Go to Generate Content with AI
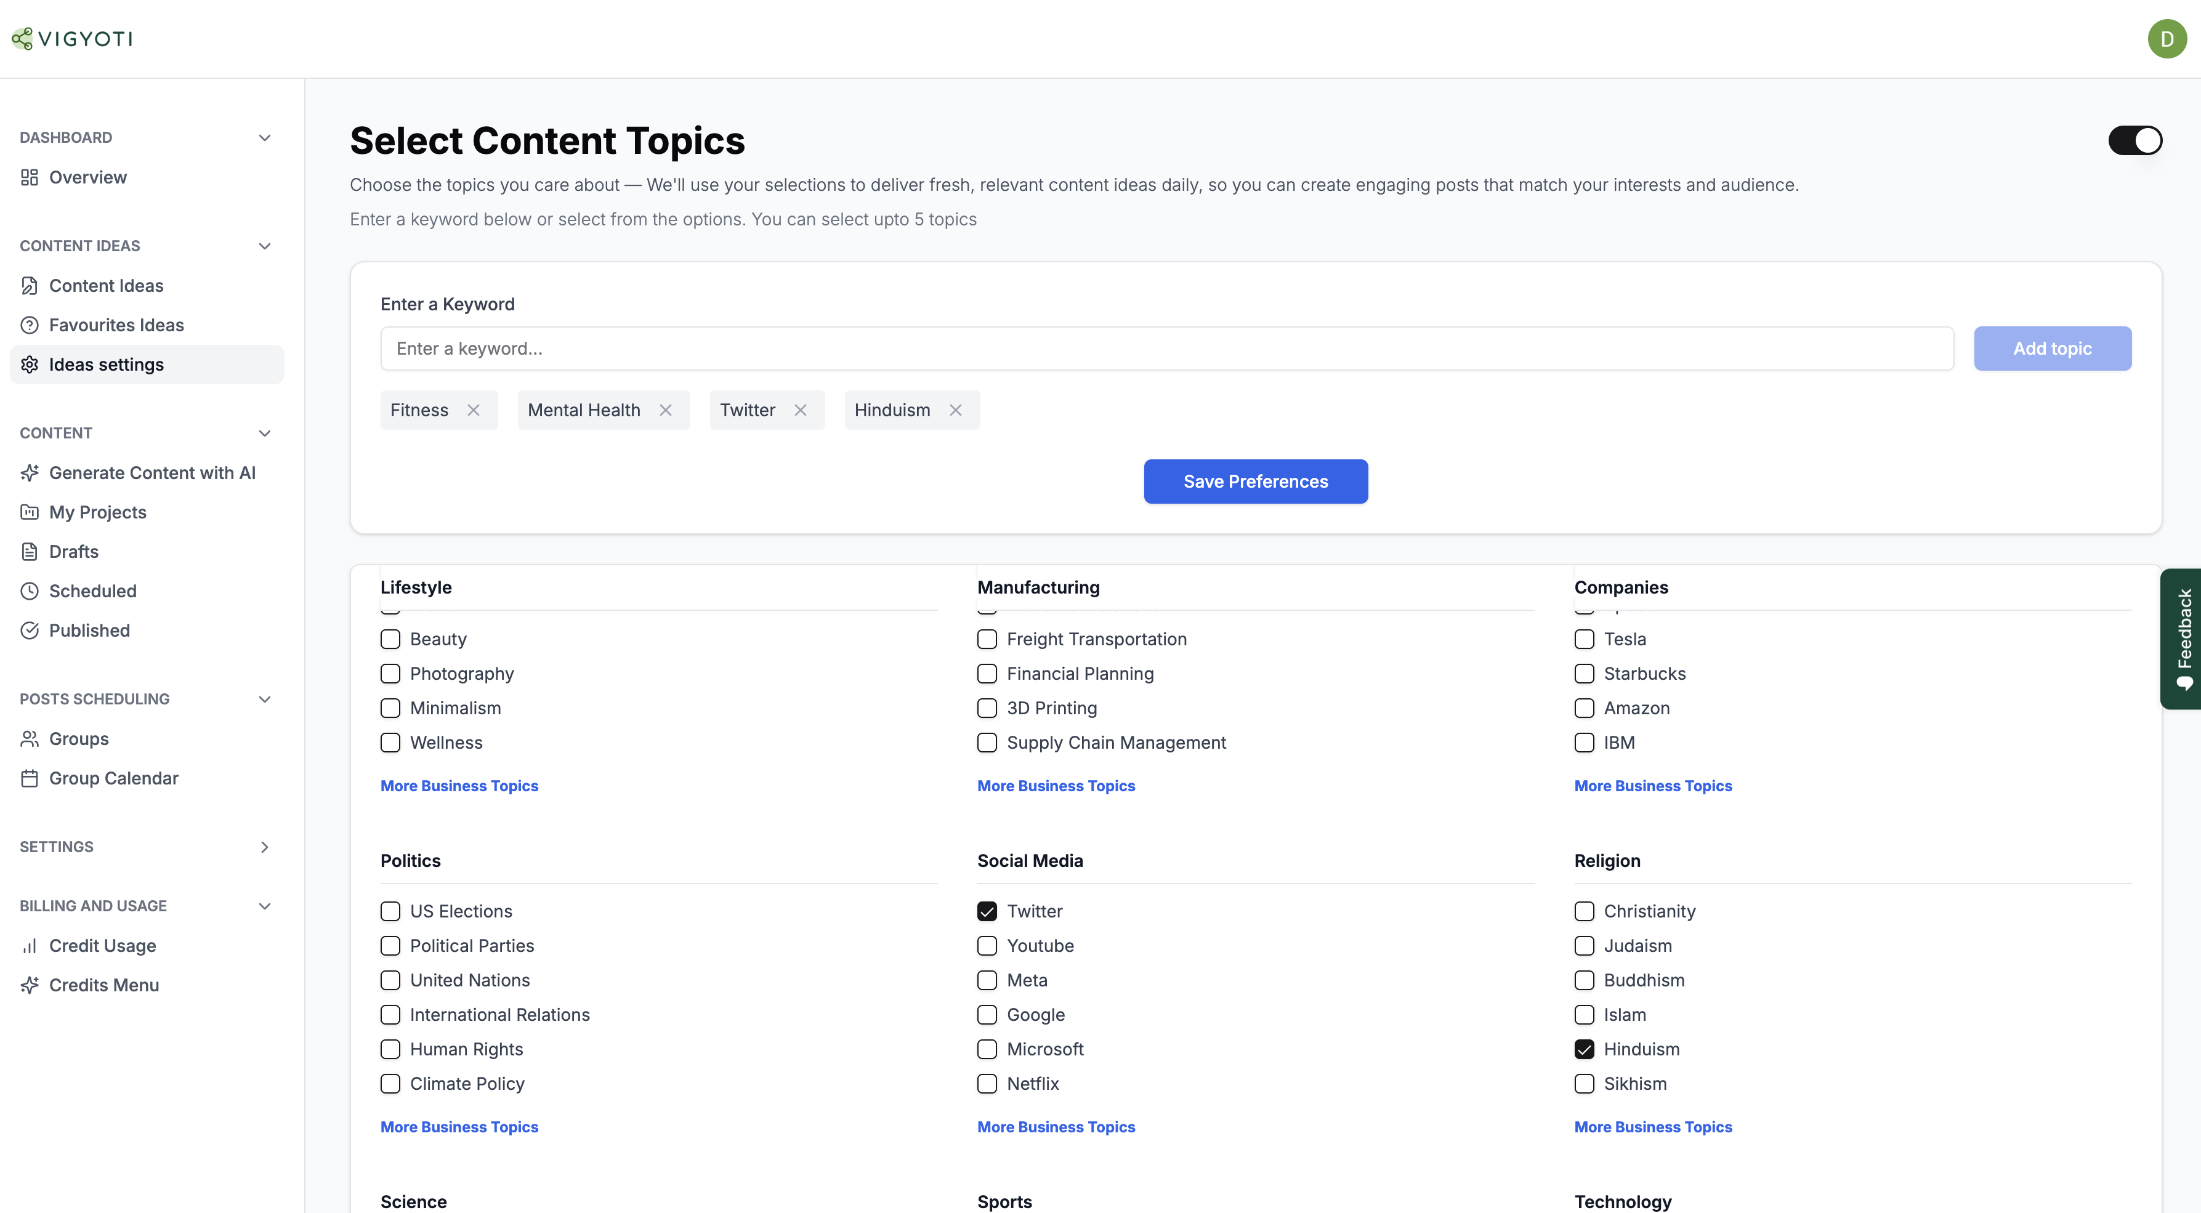Screen dimensions: 2201x1213 (146, 472)
